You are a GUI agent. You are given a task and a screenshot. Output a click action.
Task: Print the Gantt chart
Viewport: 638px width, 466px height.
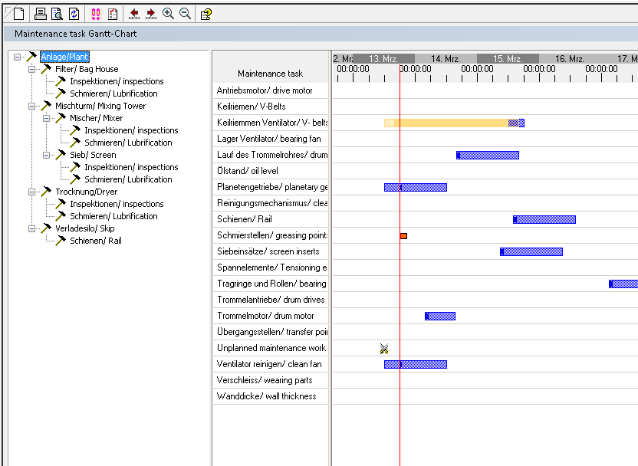coord(41,14)
